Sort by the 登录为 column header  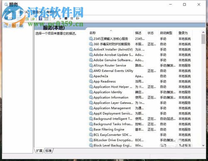tap(183, 33)
